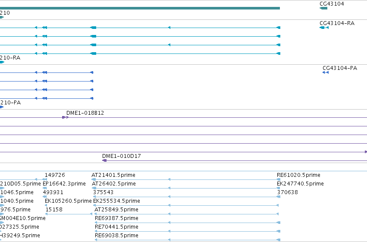This screenshot has width=367, height=242.
Task: Click the alignment line under RE69038.5prime
Action: [x=188, y=240]
